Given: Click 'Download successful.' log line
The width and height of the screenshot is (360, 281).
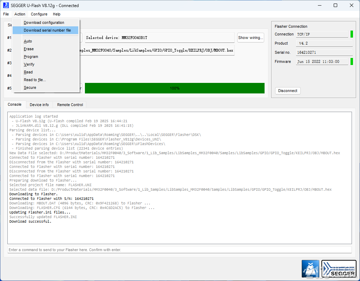Looking at the screenshot, I should (x=30, y=221).
